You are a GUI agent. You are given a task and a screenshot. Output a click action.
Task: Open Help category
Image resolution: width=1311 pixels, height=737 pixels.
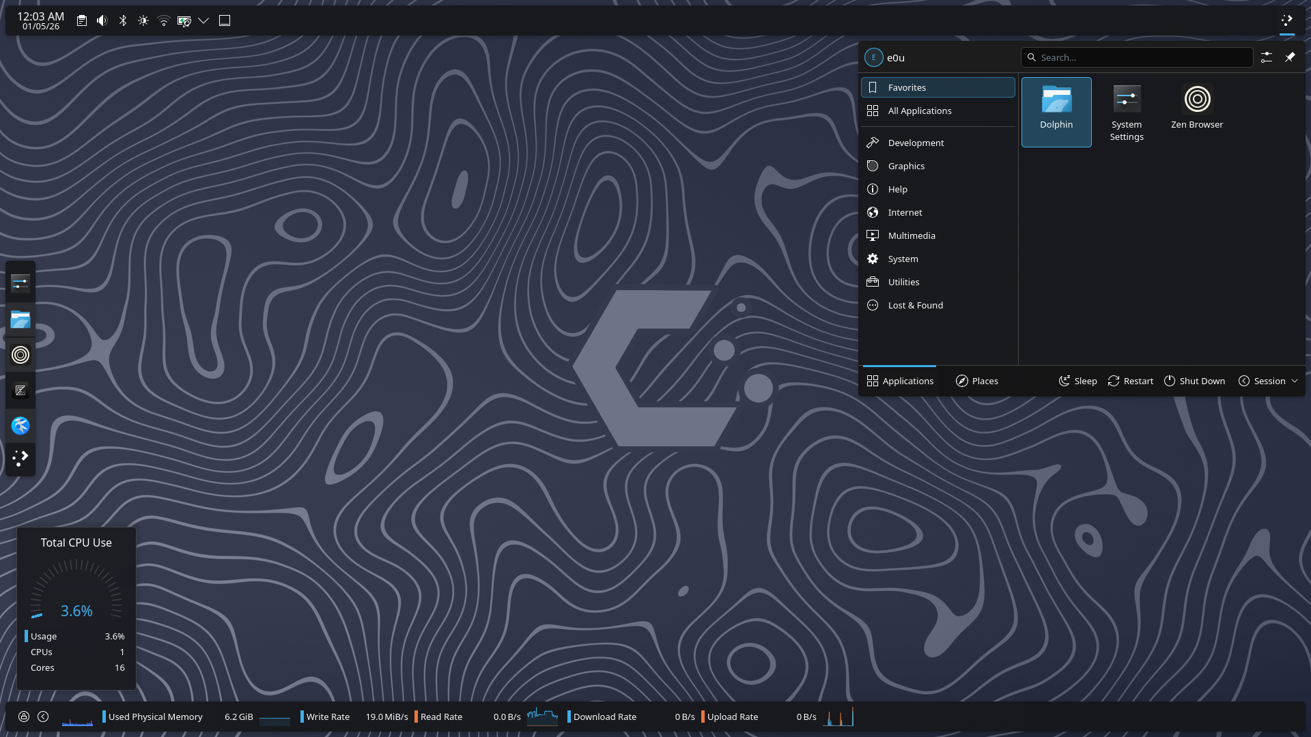pyautogui.click(x=938, y=189)
